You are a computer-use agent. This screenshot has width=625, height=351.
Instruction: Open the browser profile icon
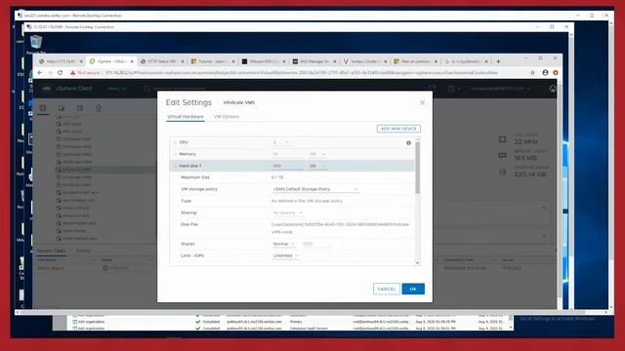545,73
